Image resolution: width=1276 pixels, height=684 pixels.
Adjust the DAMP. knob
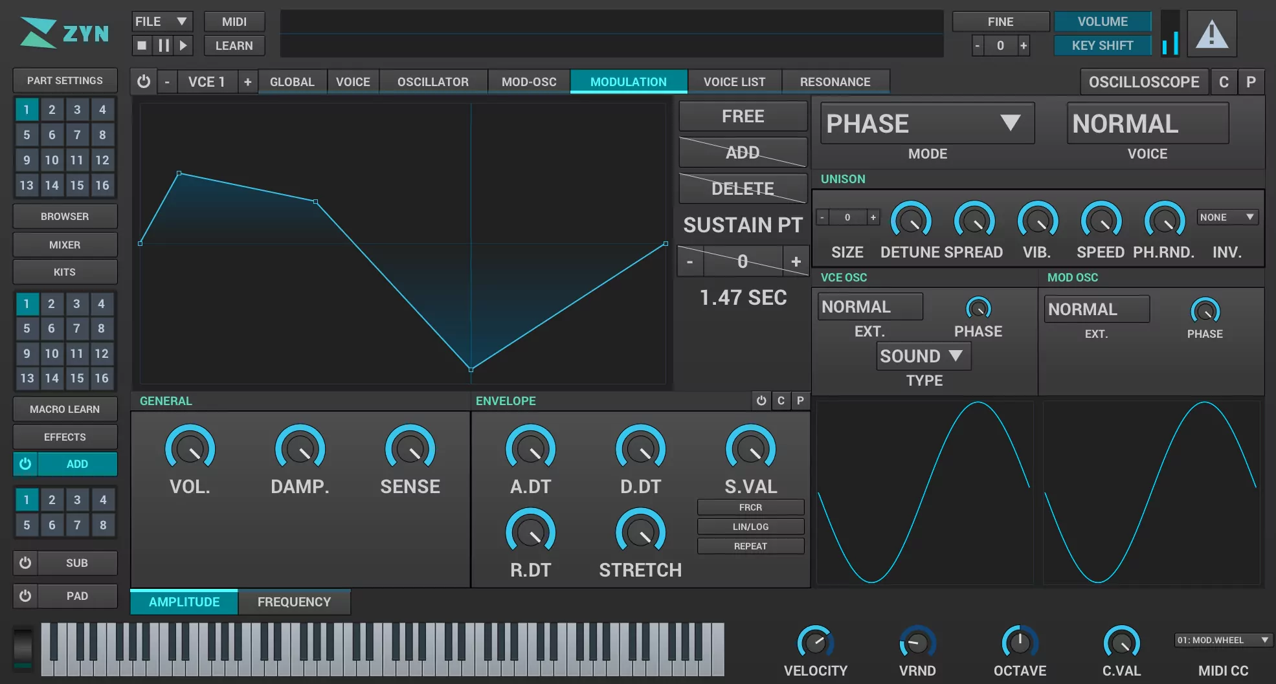pos(300,448)
